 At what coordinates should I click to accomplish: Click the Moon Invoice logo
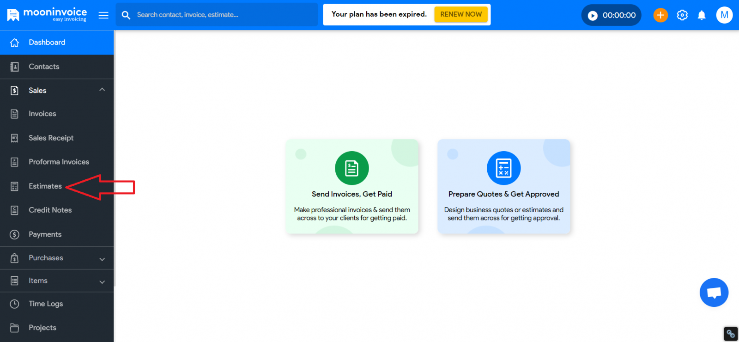click(47, 15)
